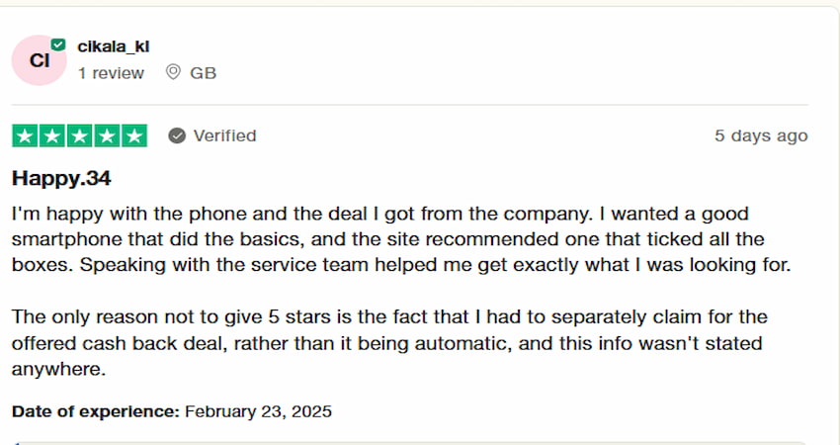
Task: Click the divider line below reviewer info
Action: coord(409,104)
